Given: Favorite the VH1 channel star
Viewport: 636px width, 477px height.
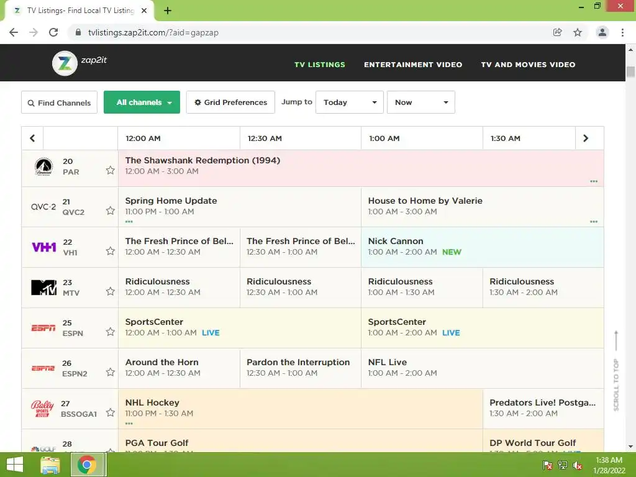Looking at the screenshot, I should point(111,251).
